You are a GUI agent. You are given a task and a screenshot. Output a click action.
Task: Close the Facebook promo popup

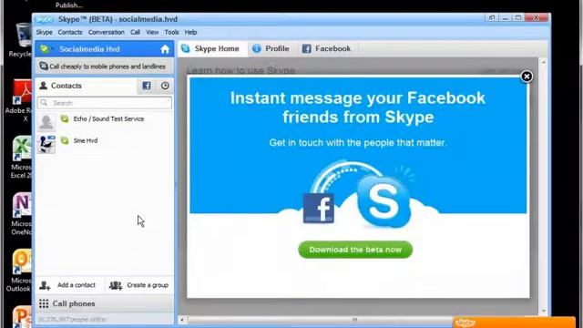pyautogui.click(x=527, y=77)
